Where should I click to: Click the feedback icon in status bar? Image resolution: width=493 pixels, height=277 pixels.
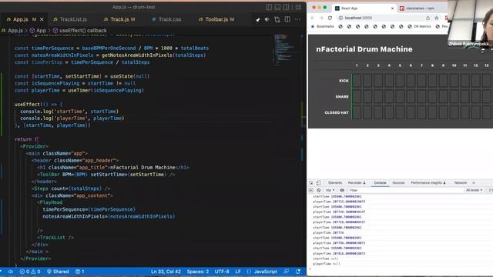286,272
